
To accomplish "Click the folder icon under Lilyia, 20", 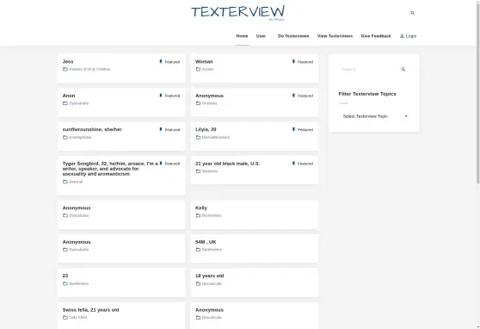I will 198,137.
